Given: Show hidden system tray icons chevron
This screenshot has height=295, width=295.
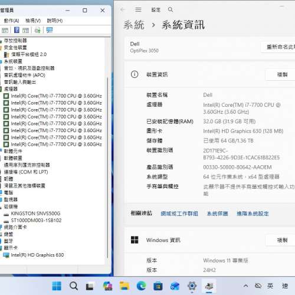Looking at the screenshot, I should click(x=245, y=286).
